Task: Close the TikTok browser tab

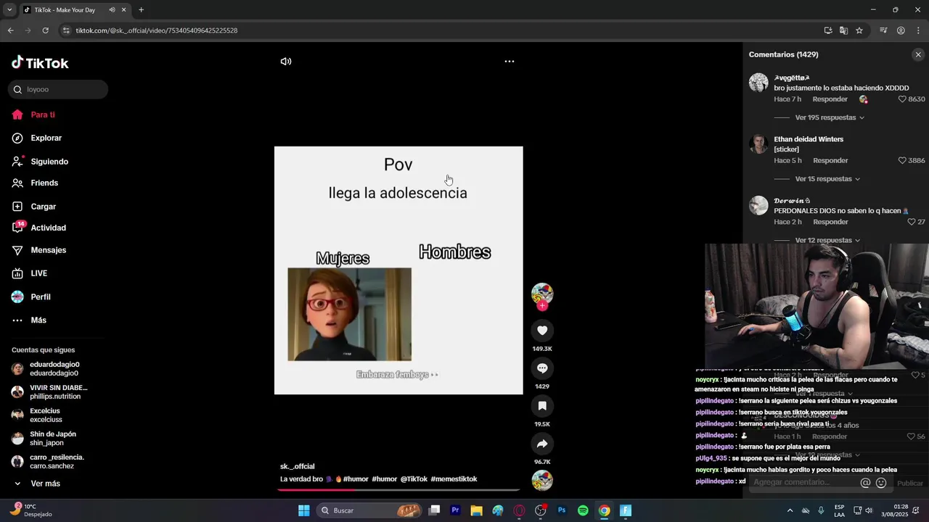Action: [124, 10]
